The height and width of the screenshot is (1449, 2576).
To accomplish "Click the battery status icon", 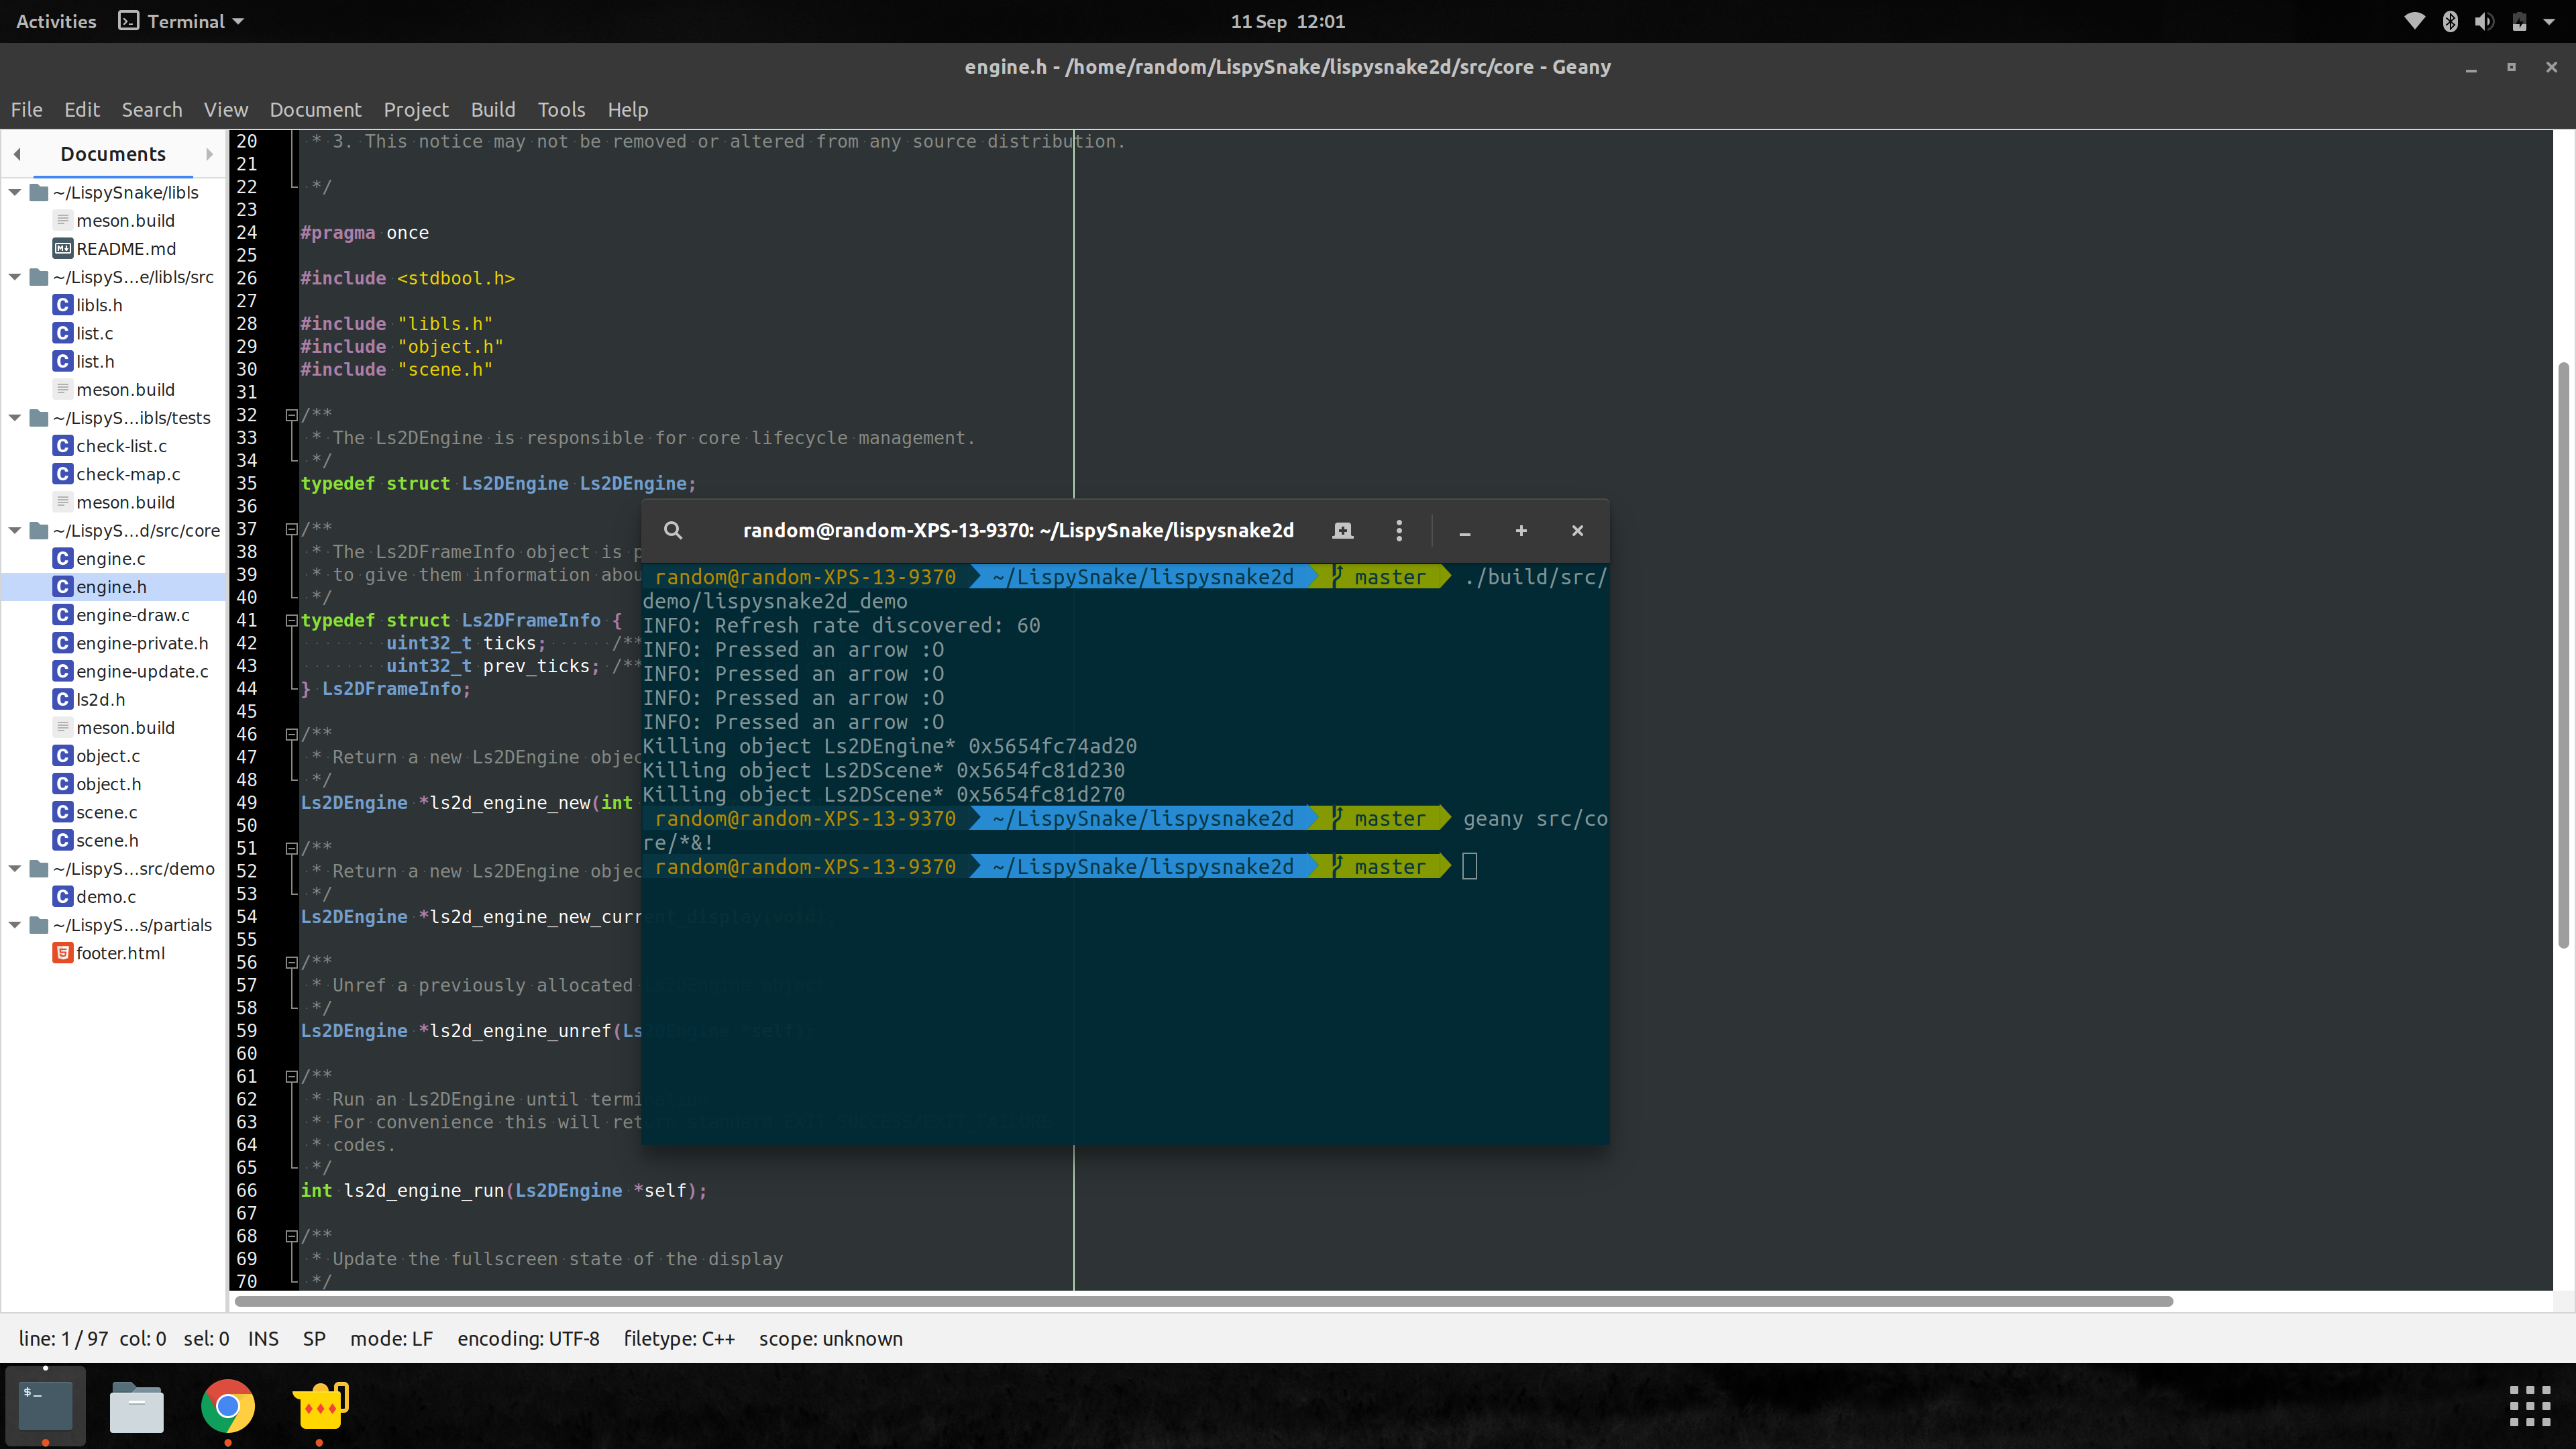I will (x=2520, y=21).
